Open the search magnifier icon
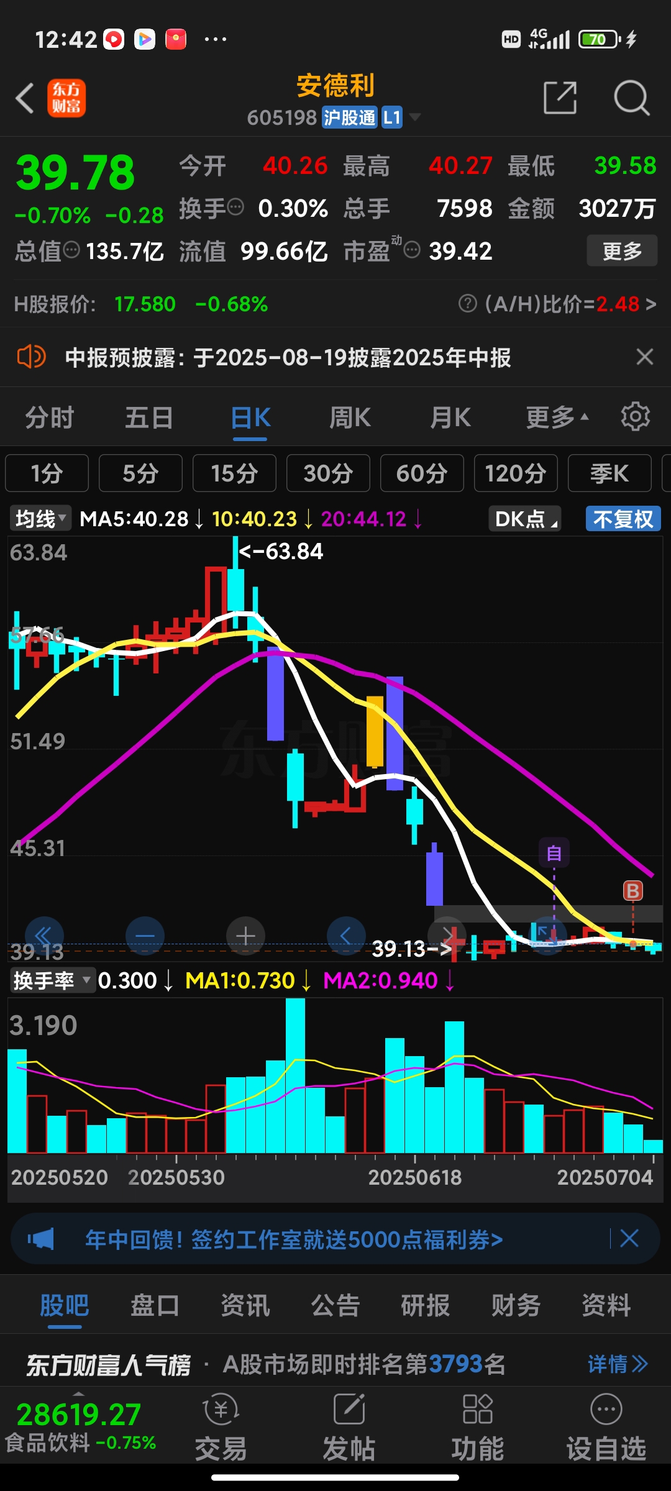This screenshot has height=1491, width=671. point(631,98)
